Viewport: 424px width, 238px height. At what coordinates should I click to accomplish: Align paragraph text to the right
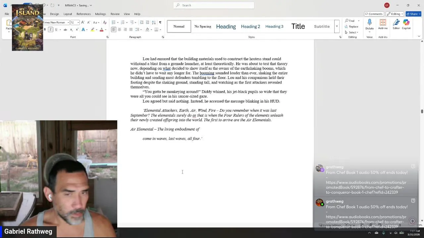[x=125, y=29]
